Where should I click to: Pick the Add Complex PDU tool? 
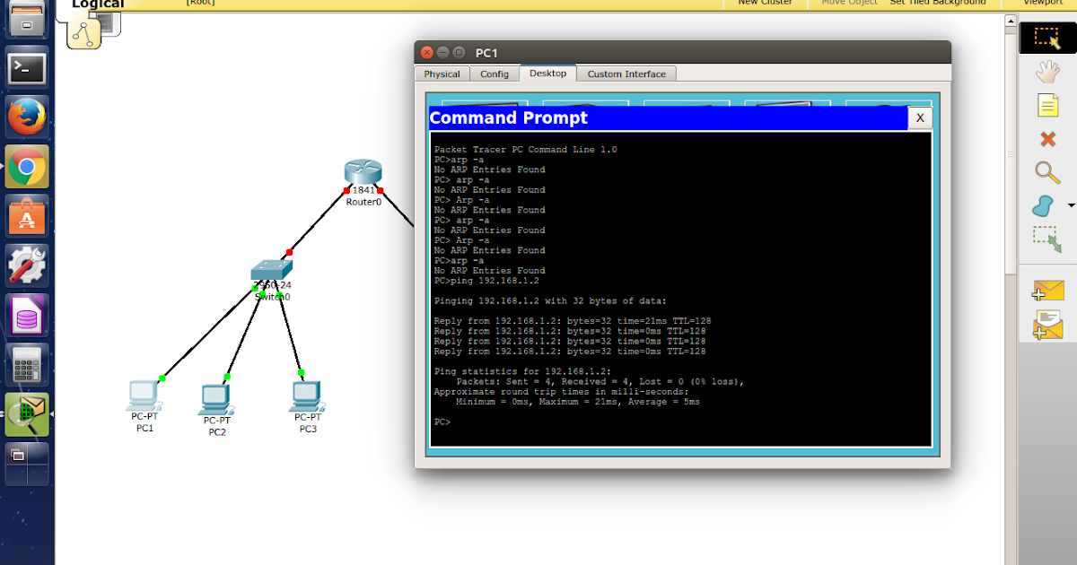point(1046,324)
